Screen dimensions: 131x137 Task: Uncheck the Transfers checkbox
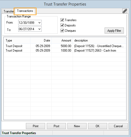(x=62, y=20)
